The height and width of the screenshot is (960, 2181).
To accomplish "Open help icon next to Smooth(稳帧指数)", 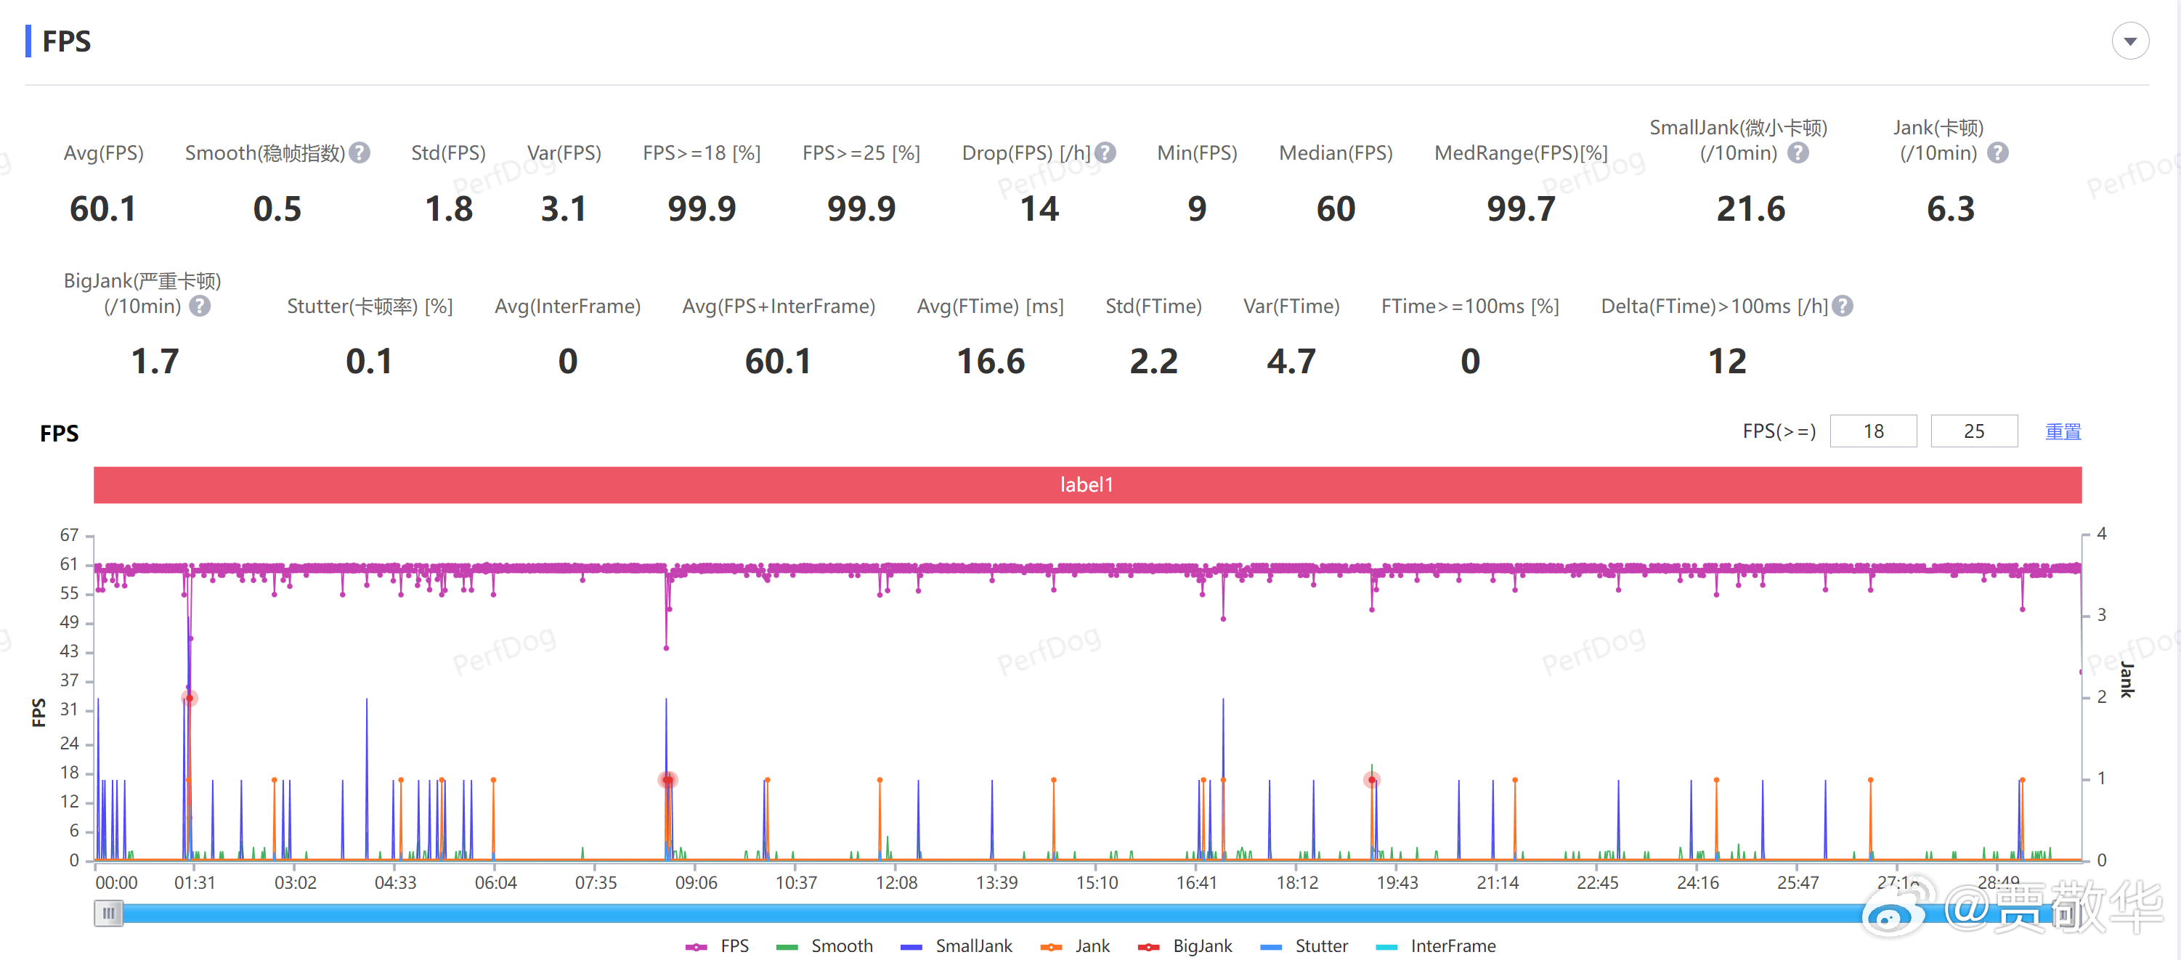I will click(x=360, y=152).
